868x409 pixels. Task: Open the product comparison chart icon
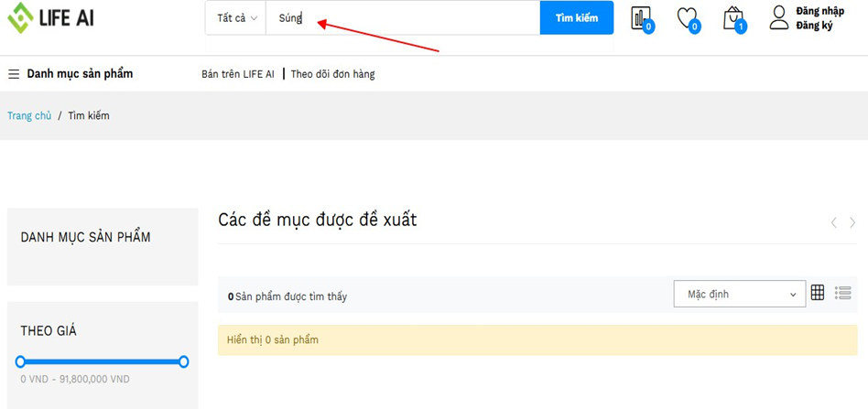tap(641, 18)
